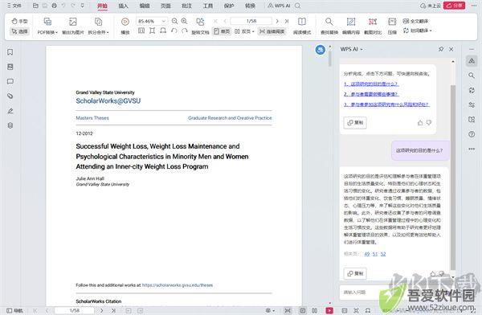The width and height of the screenshot is (482, 315).
Task: Thumbs up the first AI message
Action: [420, 123]
